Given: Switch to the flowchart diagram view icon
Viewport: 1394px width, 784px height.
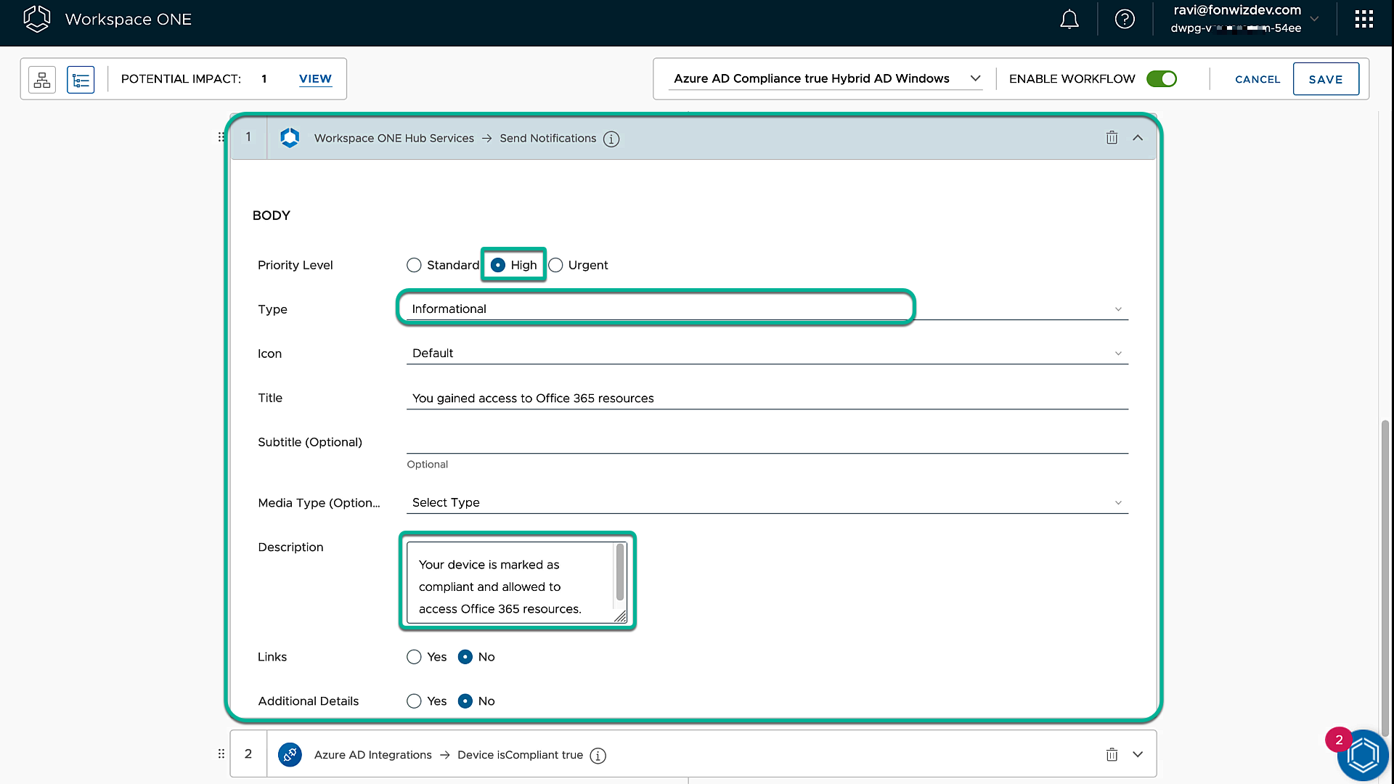Looking at the screenshot, I should (42, 79).
